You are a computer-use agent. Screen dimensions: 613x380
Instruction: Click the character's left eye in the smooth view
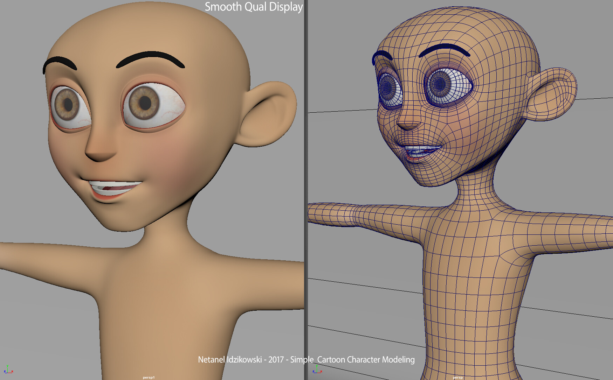click(145, 103)
